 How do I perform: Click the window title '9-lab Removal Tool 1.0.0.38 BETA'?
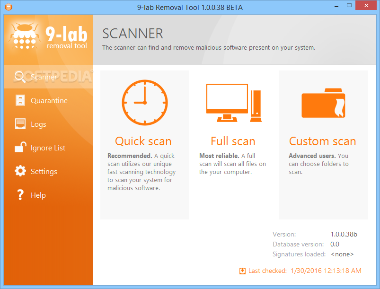pos(190,7)
